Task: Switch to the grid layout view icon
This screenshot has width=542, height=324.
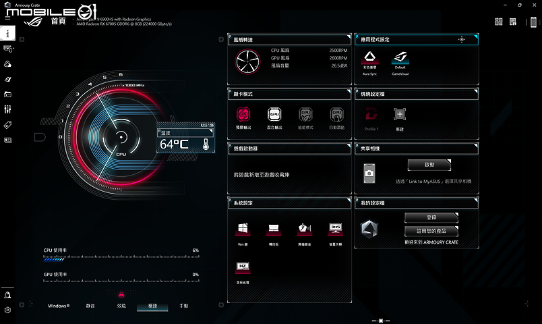Action: 498,22
